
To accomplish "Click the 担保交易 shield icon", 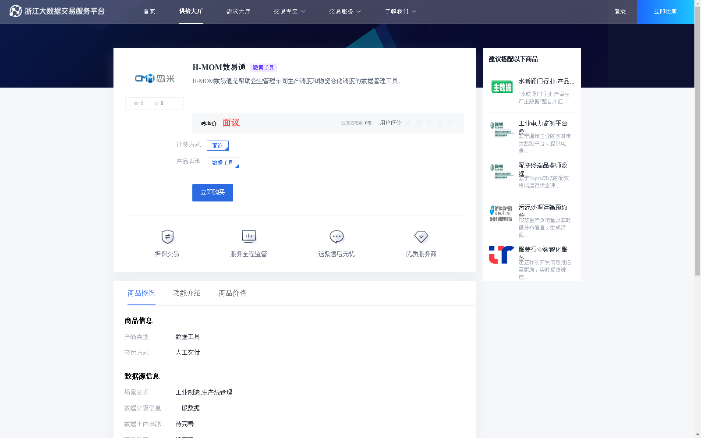I will (167, 237).
